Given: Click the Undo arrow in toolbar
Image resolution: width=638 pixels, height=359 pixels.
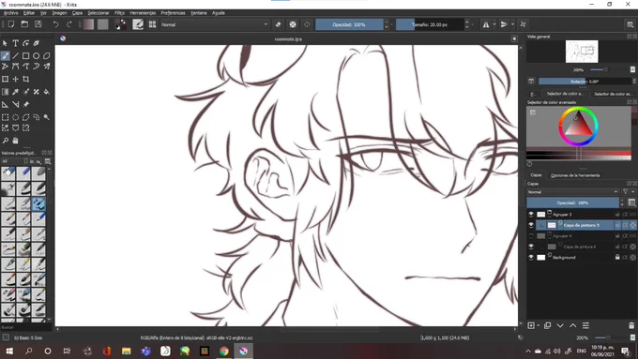Looking at the screenshot, I should [55, 24].
